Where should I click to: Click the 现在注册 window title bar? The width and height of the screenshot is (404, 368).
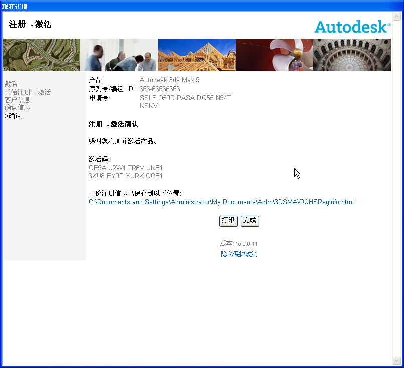tap(202, 6)
